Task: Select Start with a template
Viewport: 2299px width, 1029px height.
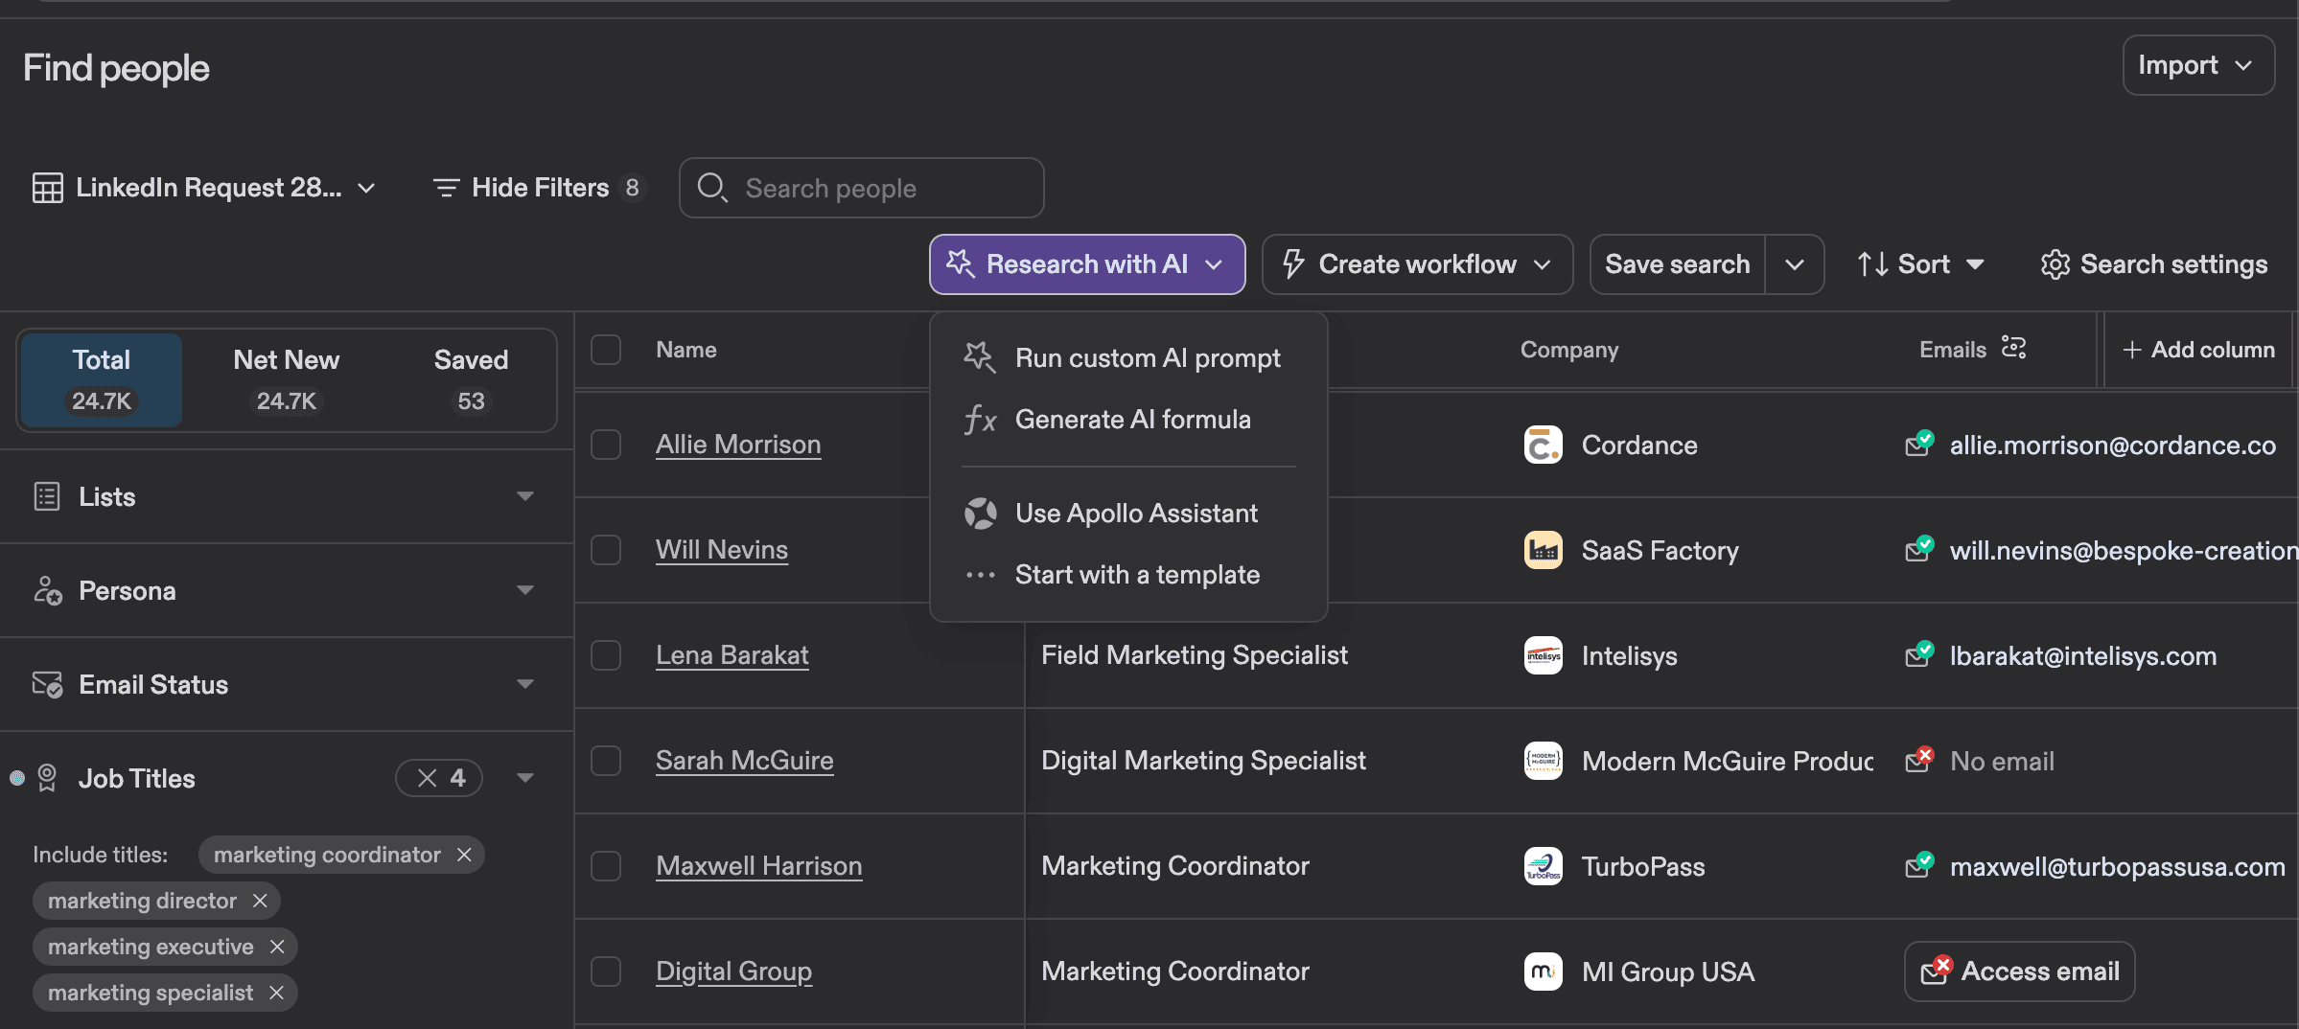Action: [1128, 575]
